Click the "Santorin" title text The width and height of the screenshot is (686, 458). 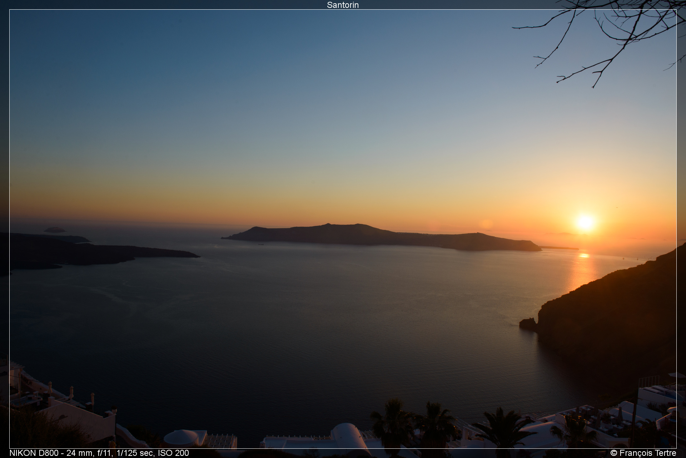coord(343,5)
